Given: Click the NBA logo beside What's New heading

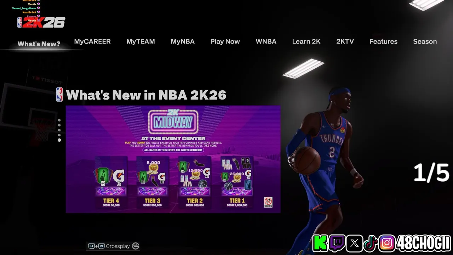Looking at the screenshot, I should click(59, 95).
